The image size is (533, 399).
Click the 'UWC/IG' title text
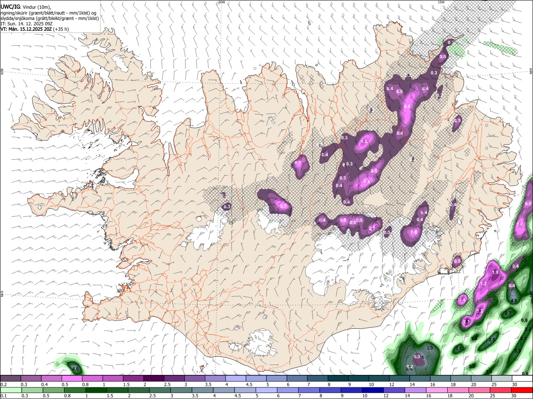[10, 7]
